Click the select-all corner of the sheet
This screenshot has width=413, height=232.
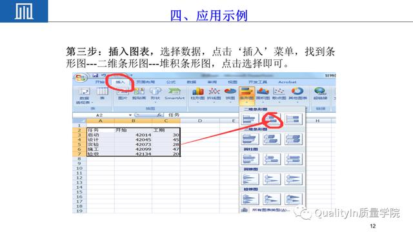coord(79,121)
